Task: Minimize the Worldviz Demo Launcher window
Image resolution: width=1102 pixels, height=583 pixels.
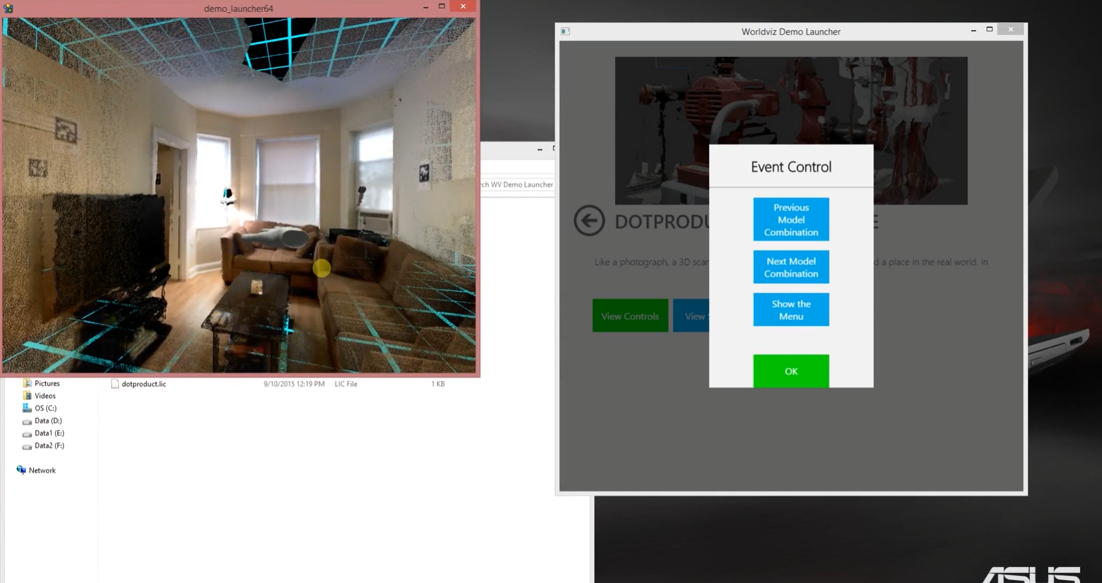Action: 973,30
